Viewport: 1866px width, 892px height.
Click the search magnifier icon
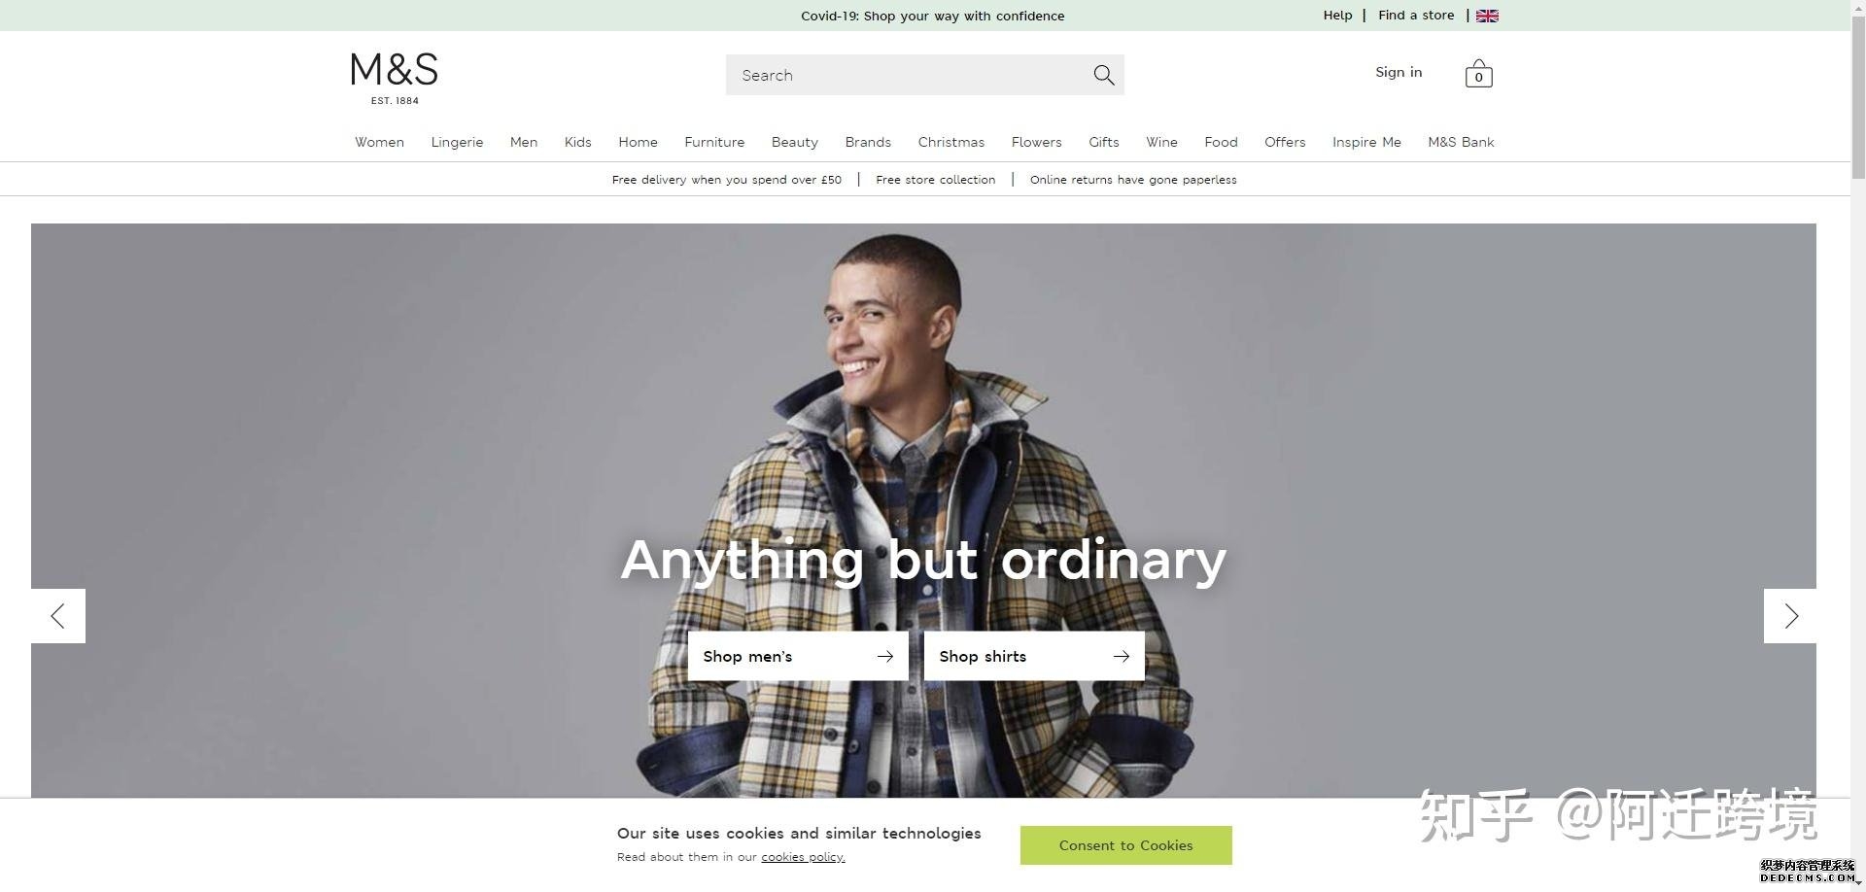(x=1103, y=75)
